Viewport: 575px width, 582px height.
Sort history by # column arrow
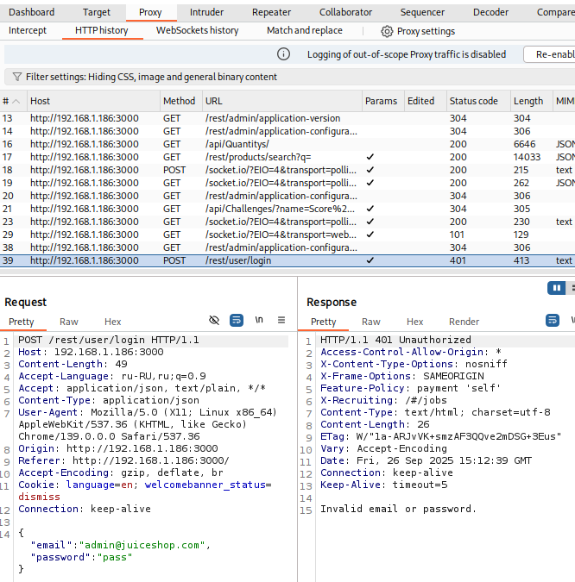coord(16,101)
